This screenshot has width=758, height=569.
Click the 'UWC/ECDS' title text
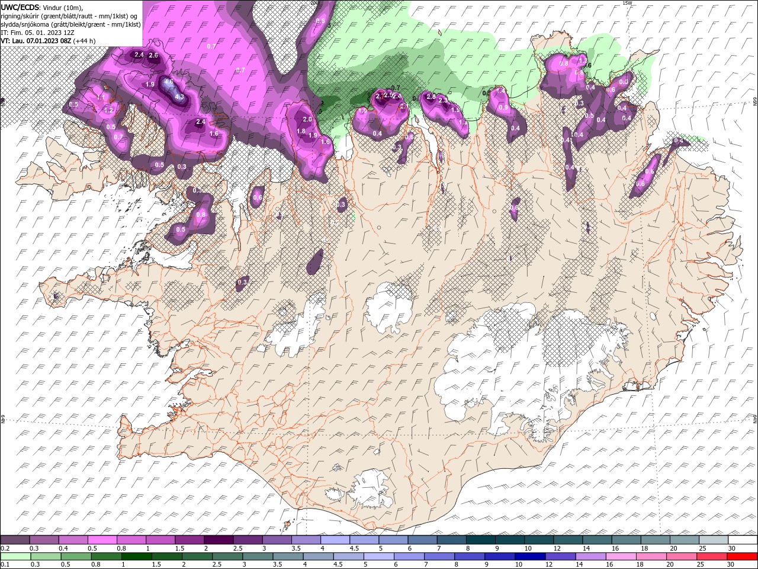(20, 7)
